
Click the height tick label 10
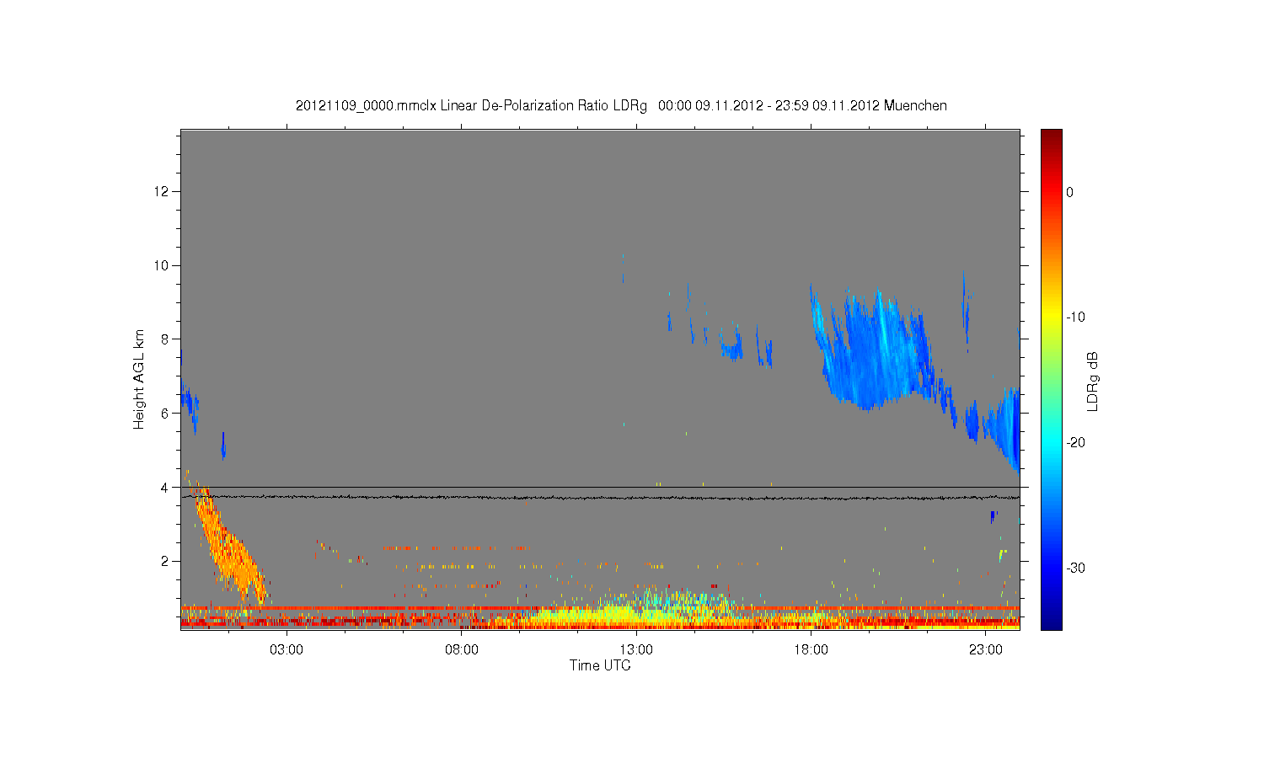(162, 265)
